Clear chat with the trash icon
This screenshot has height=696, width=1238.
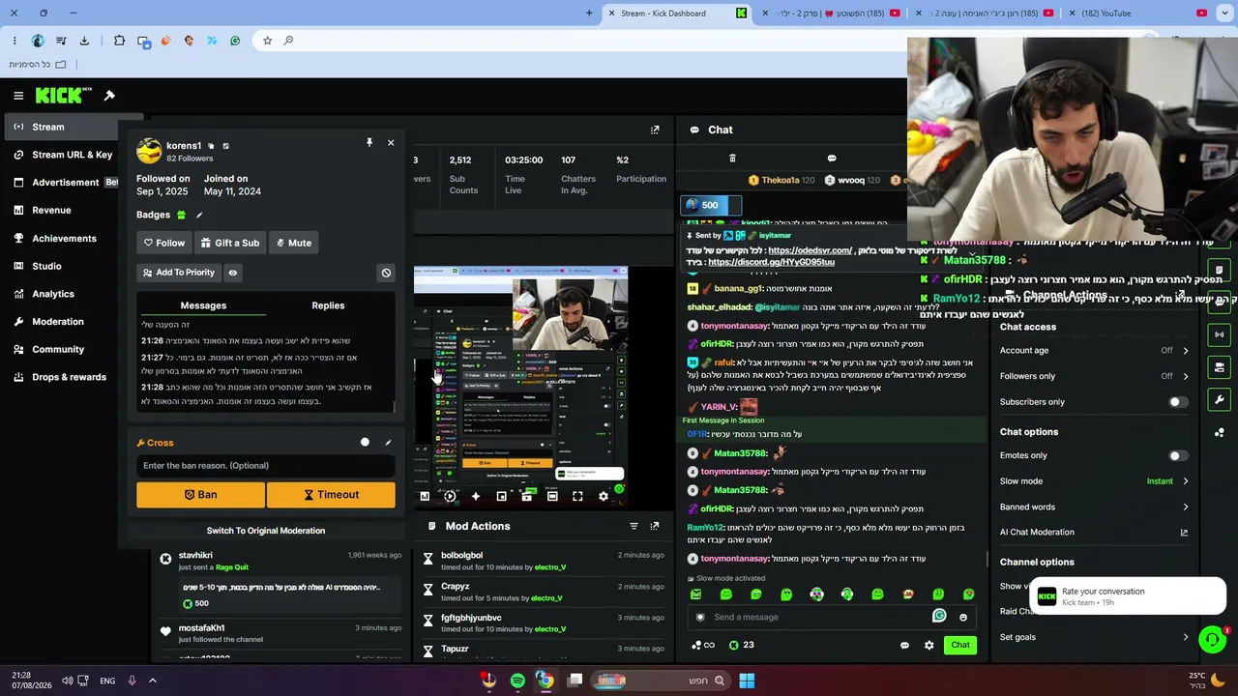point(732,159)
